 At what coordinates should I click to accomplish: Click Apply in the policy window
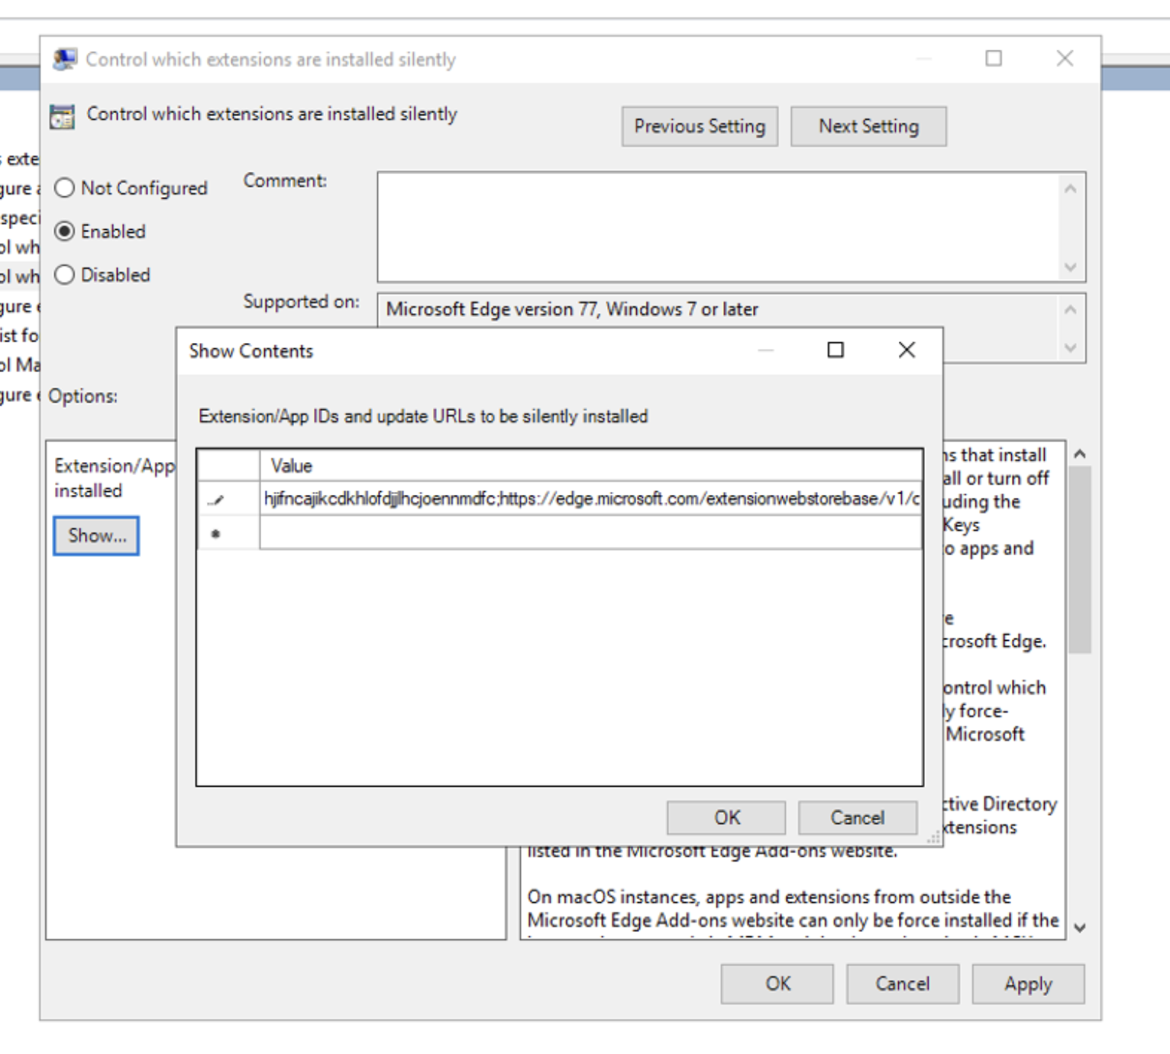(x=1027, y=984)
